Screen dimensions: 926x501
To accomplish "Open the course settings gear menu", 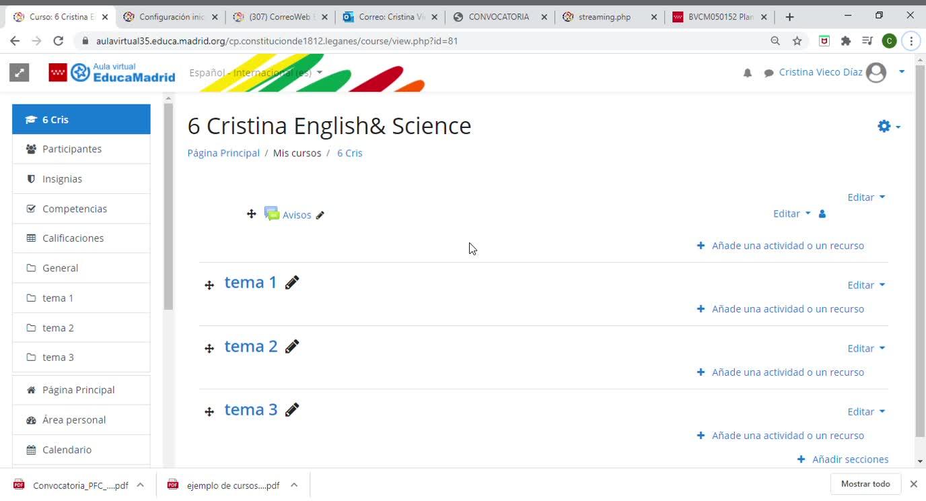I will pos(888,126).
